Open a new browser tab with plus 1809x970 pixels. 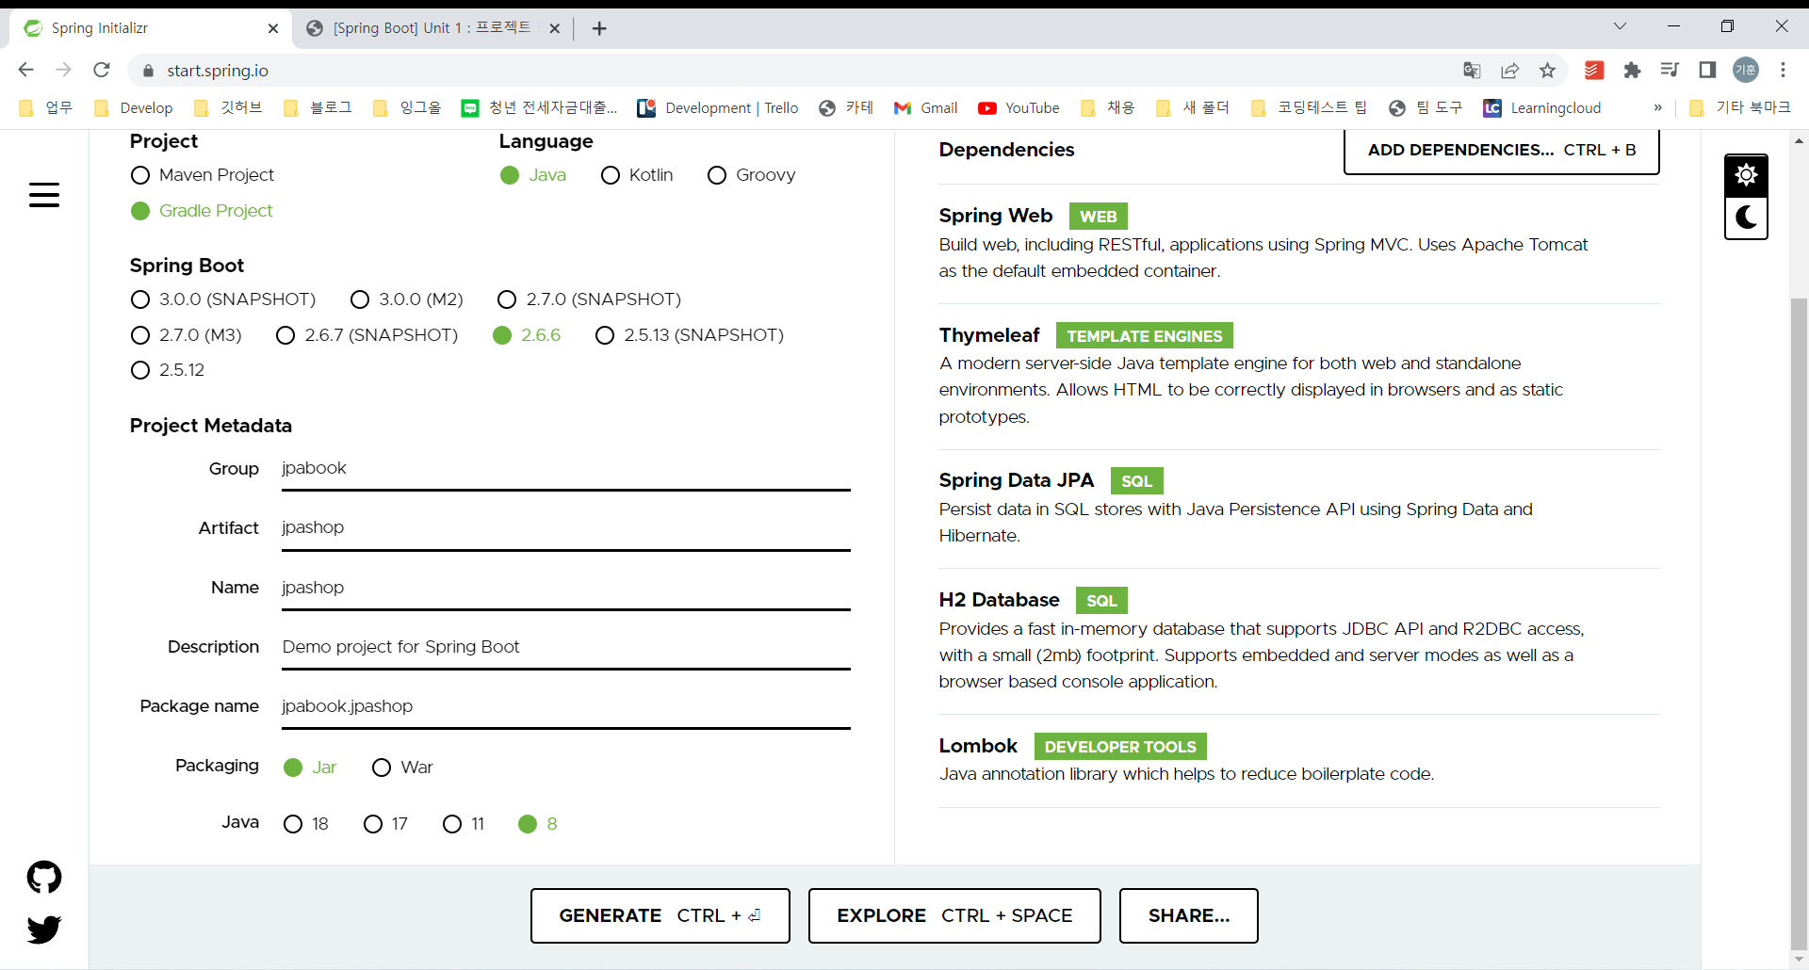click(599, 28)
